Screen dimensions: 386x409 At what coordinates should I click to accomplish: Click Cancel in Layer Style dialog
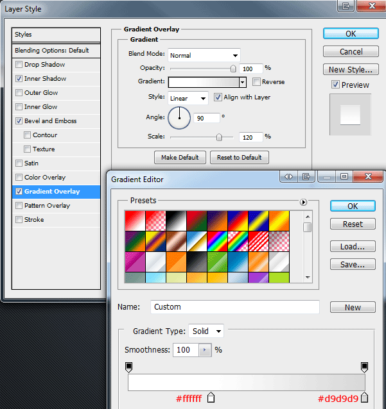pyautogui.click(x=351, y=51)
